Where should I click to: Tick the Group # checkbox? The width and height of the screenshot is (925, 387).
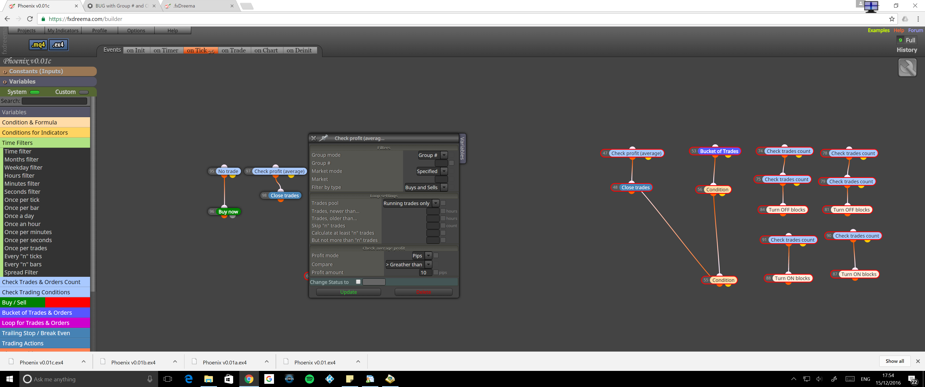tap(451, 163)
